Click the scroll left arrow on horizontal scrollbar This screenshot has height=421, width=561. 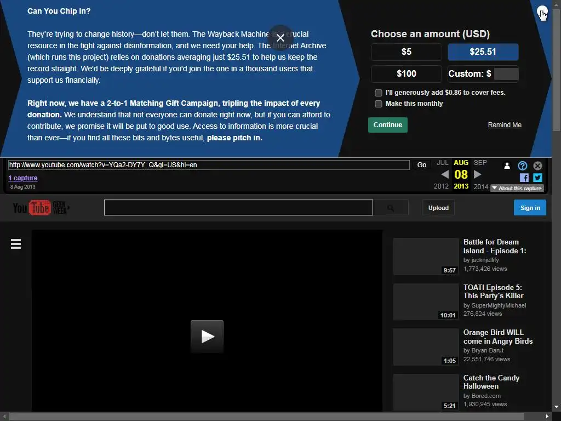4,417
